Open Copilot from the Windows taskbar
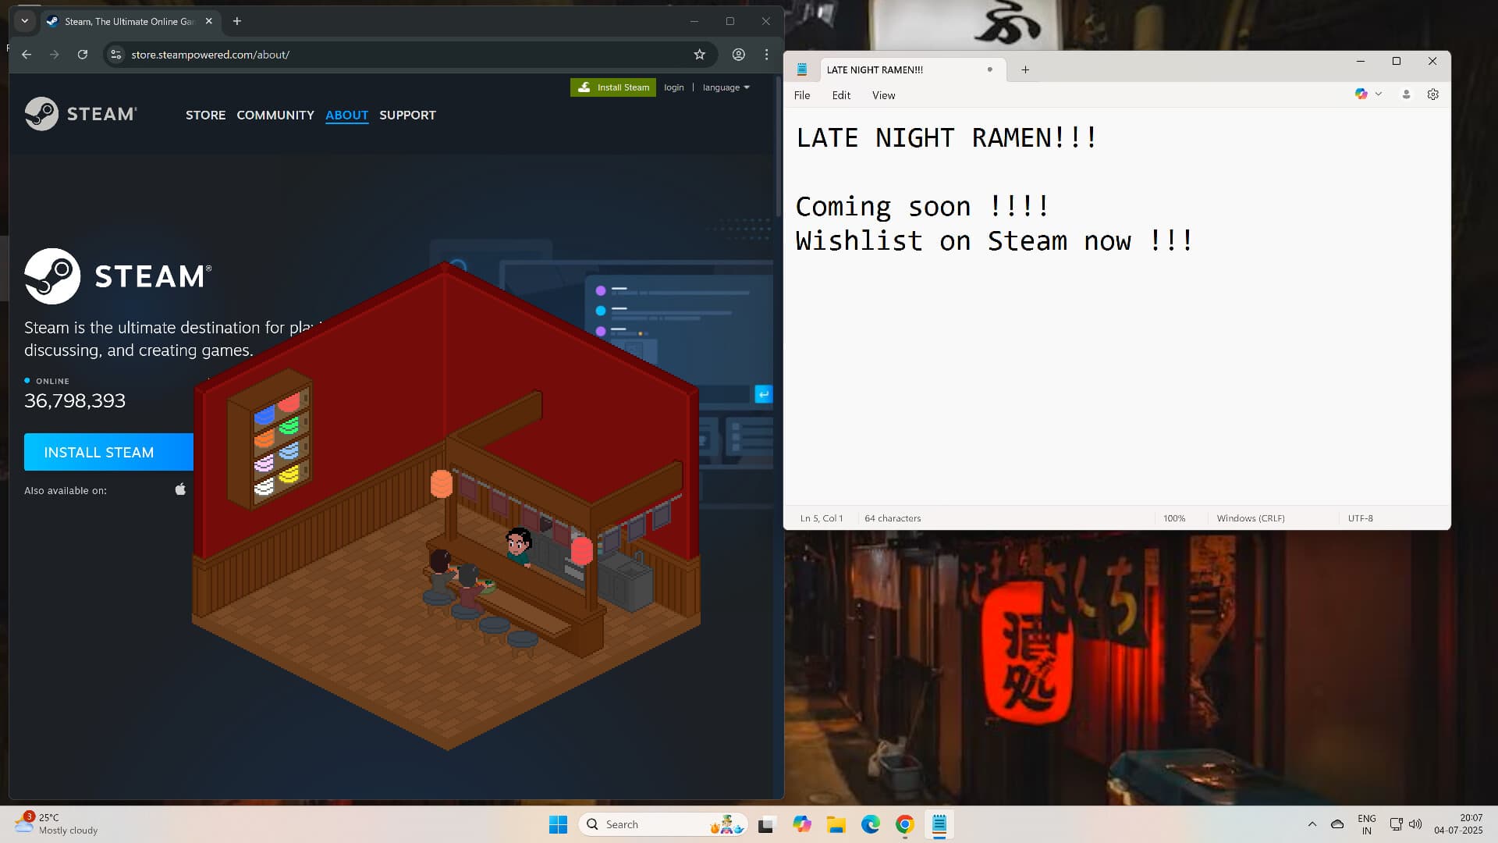The height and width of the screenshot is (843, 1498). pos(803,824)
